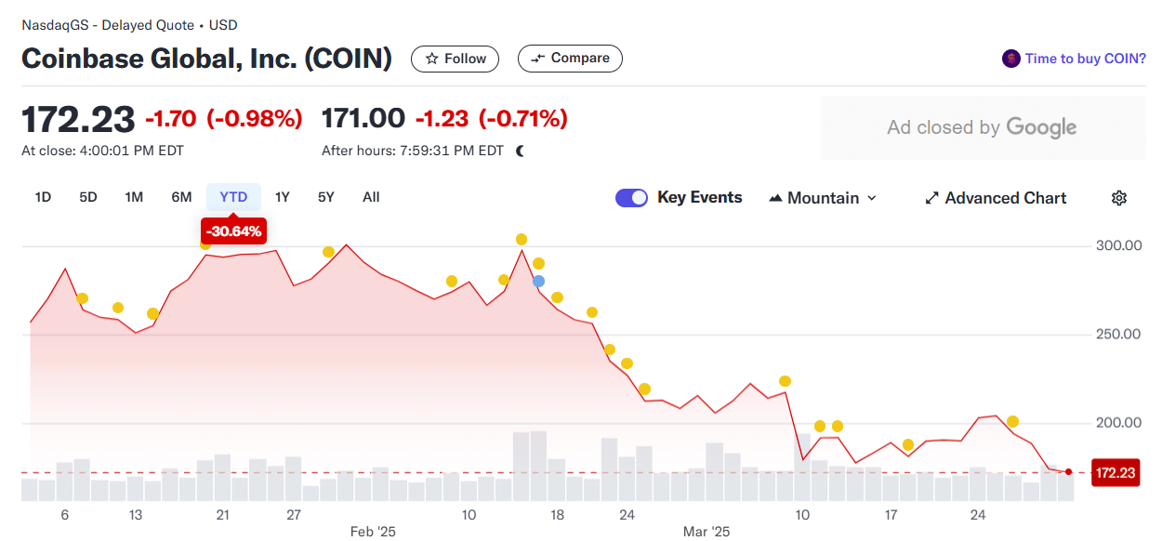Screen dimensions: 1162x541
Task: Select the 1D time range tab
Action: click(x=43, y=197)
